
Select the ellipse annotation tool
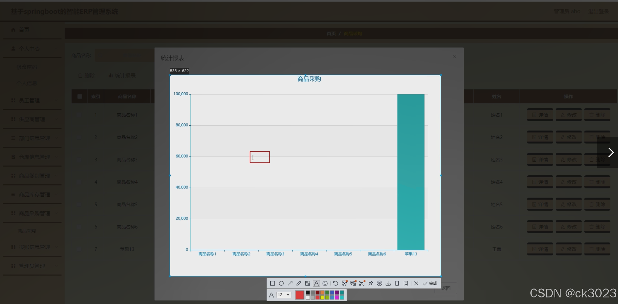[281, 283]
